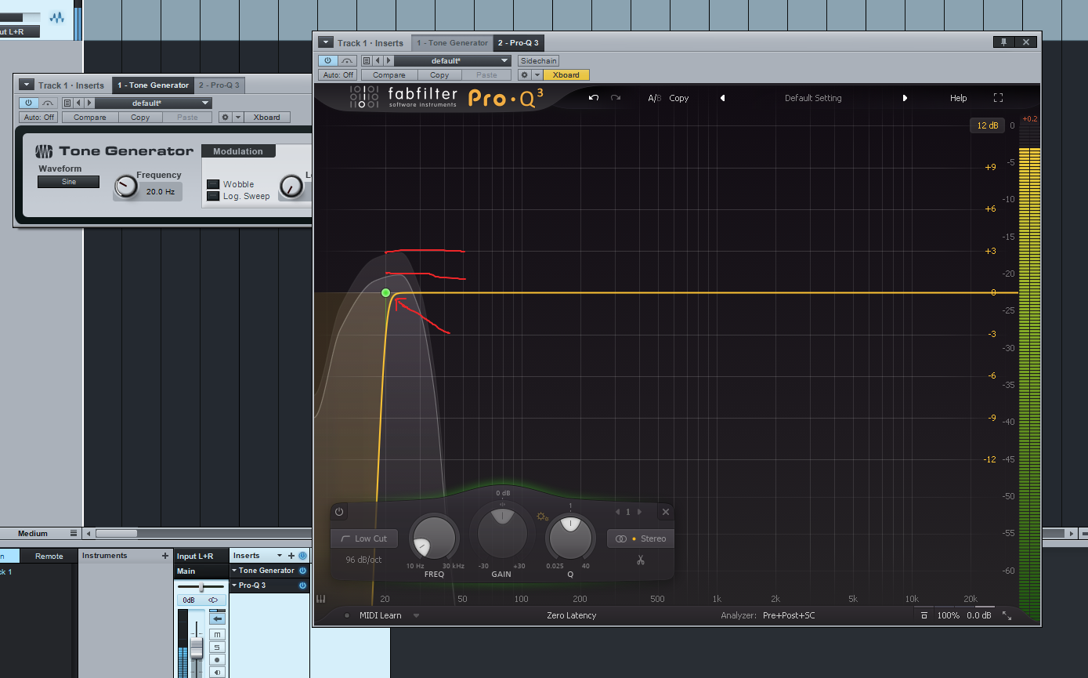Enable the Log. Sweep checkbox
This screenshot has width=1088, height=678.
(213, 196)
